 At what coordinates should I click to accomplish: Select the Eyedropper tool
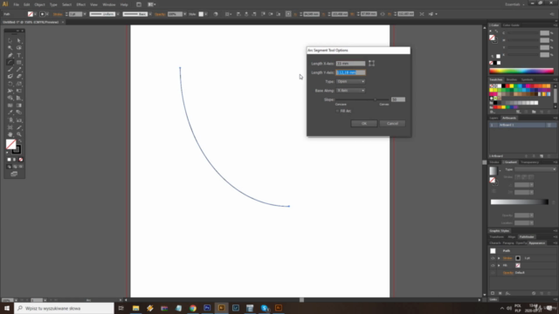[x=10, y=113]
